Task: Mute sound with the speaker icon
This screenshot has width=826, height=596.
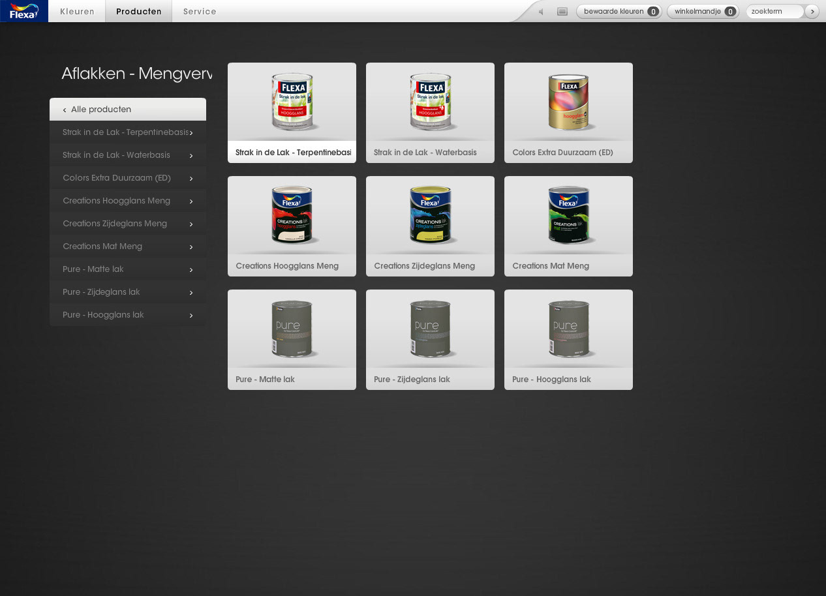Action: pyautogui.click(x=541, y=12)
